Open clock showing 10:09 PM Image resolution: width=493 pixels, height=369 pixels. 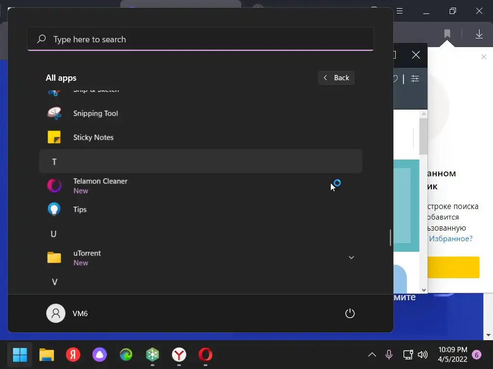point(453,355)
